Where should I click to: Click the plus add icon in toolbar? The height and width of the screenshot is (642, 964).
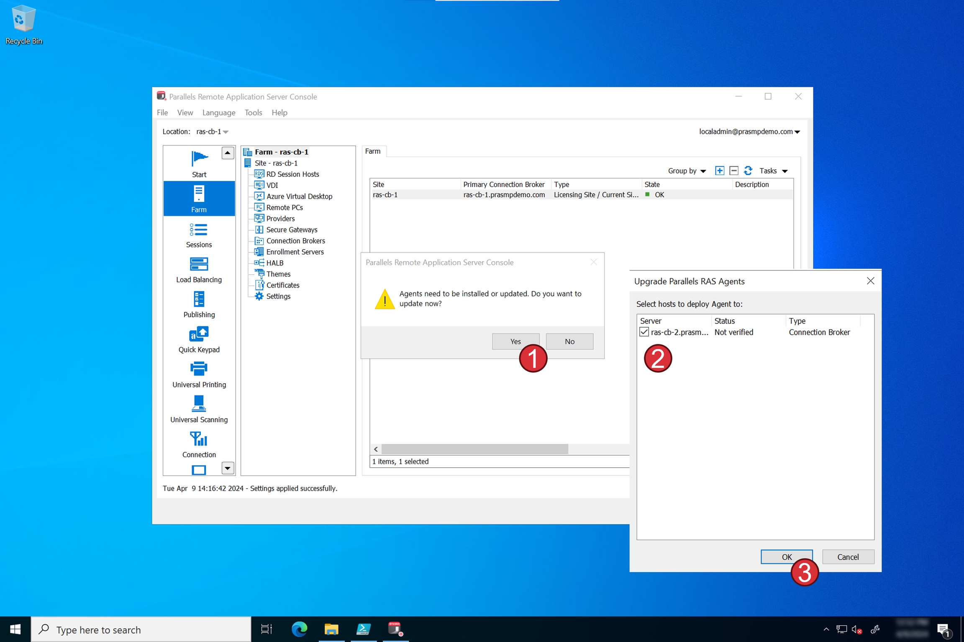(x=719, y=171)
